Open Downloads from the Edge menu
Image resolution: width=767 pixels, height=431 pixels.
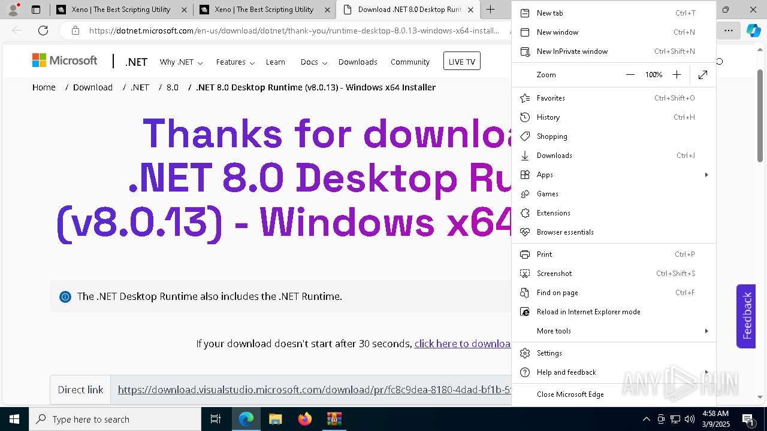tap(614, 156)
